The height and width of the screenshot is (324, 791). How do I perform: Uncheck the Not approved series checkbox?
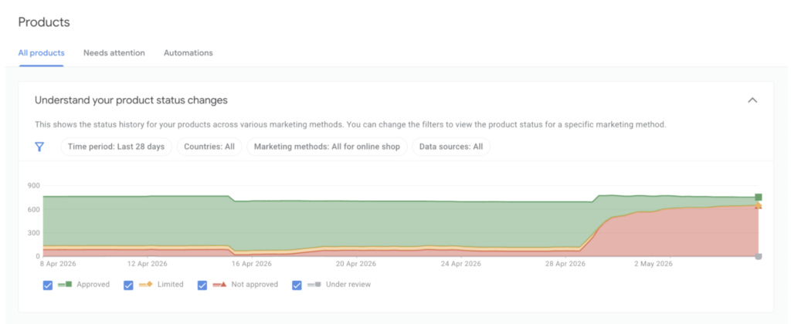coord(202,285)
